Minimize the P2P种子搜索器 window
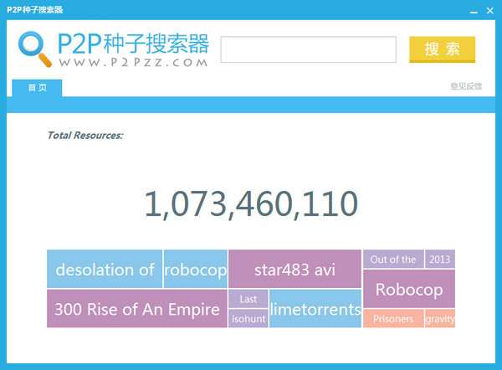This screenshot has width=502, height=370. [x=474, y=10]
